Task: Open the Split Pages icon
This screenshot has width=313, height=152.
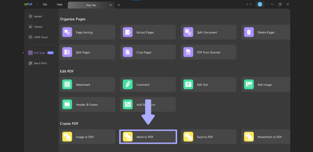Action: tap(67, 52)
